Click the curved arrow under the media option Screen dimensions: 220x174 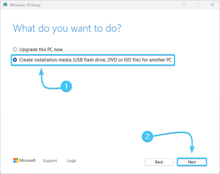47,82
